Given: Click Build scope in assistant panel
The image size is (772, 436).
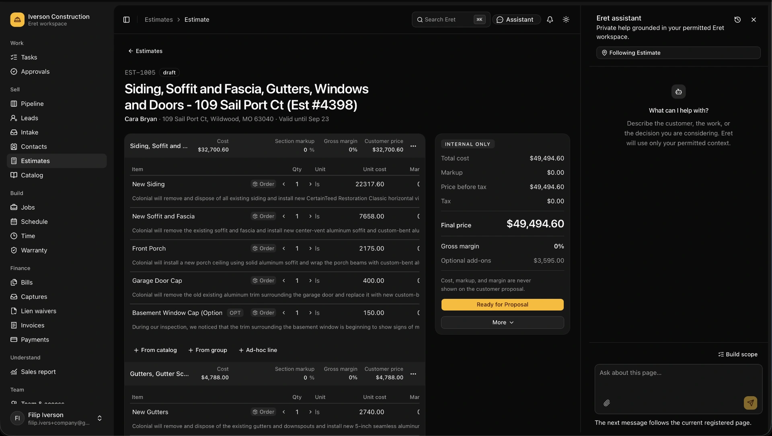Looking at the screenshot, I should click(737, 354).
